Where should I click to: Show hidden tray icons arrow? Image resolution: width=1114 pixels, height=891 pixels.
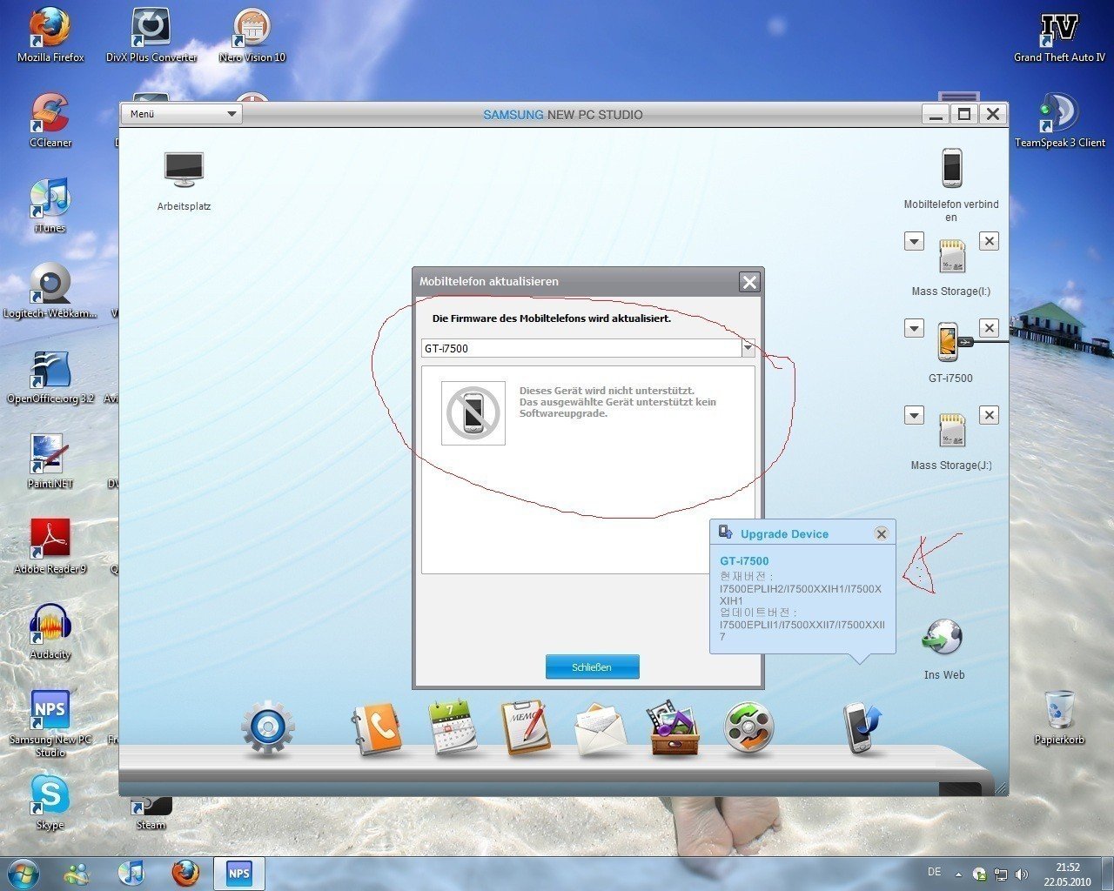(x=958, y=874)
